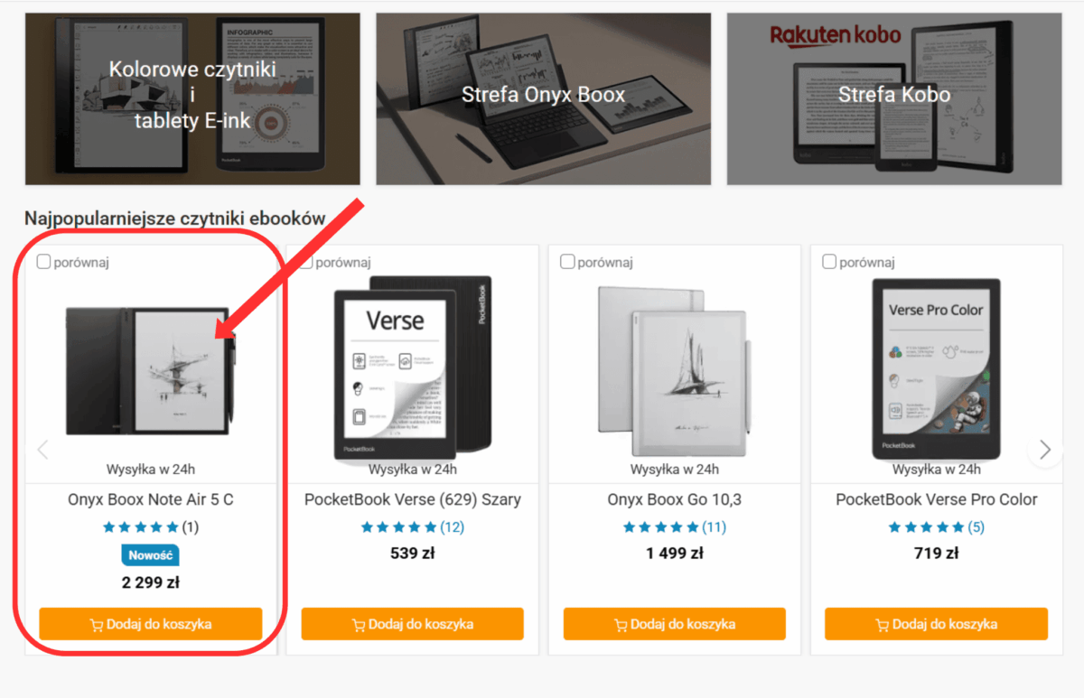Screen dimensions: 1084x698
Task: Add Onyx Boox Note Air 5 C to cart
Action: [151, 624]
